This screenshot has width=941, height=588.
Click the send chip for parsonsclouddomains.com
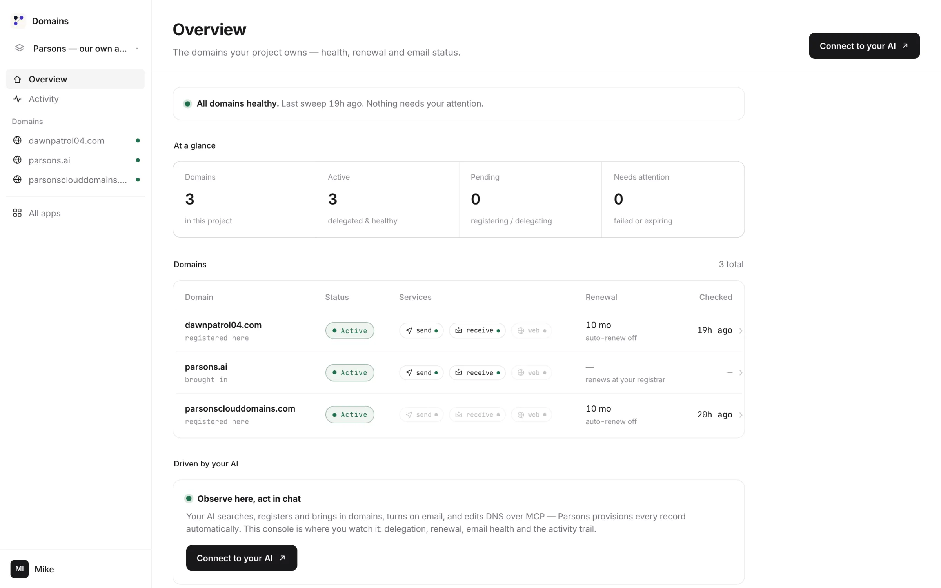pyautogui.click(x=421, y=414)
